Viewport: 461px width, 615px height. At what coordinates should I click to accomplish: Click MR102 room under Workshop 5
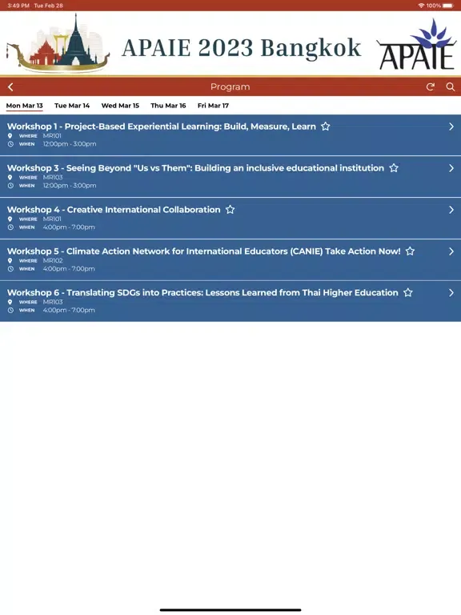click(x=53, y=260)
